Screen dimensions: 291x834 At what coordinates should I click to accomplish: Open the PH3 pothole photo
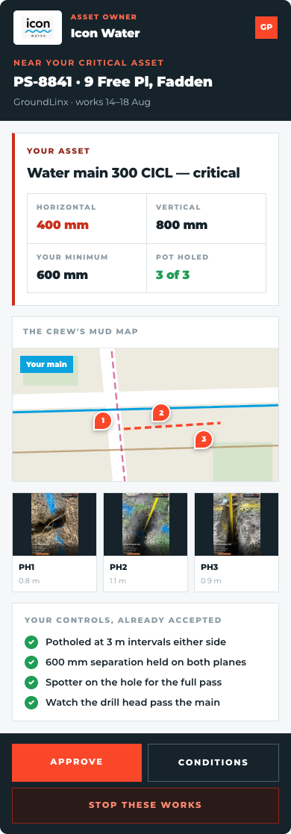237,524
